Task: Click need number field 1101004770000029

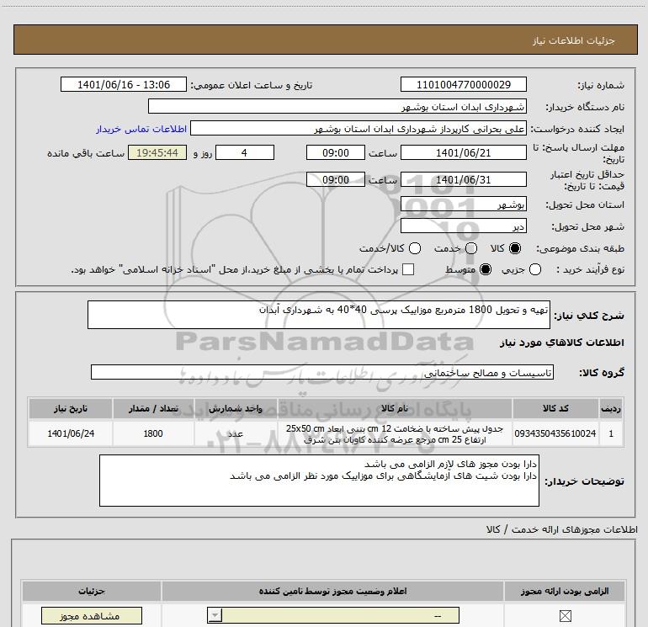Action: (463, 85)
